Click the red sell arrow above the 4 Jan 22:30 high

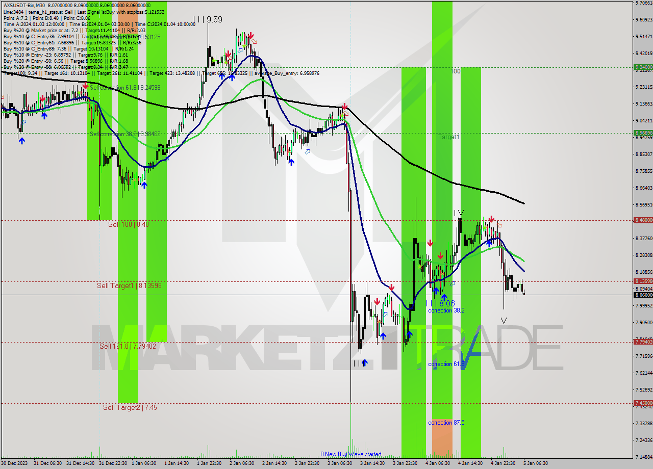tap(491, 219)
